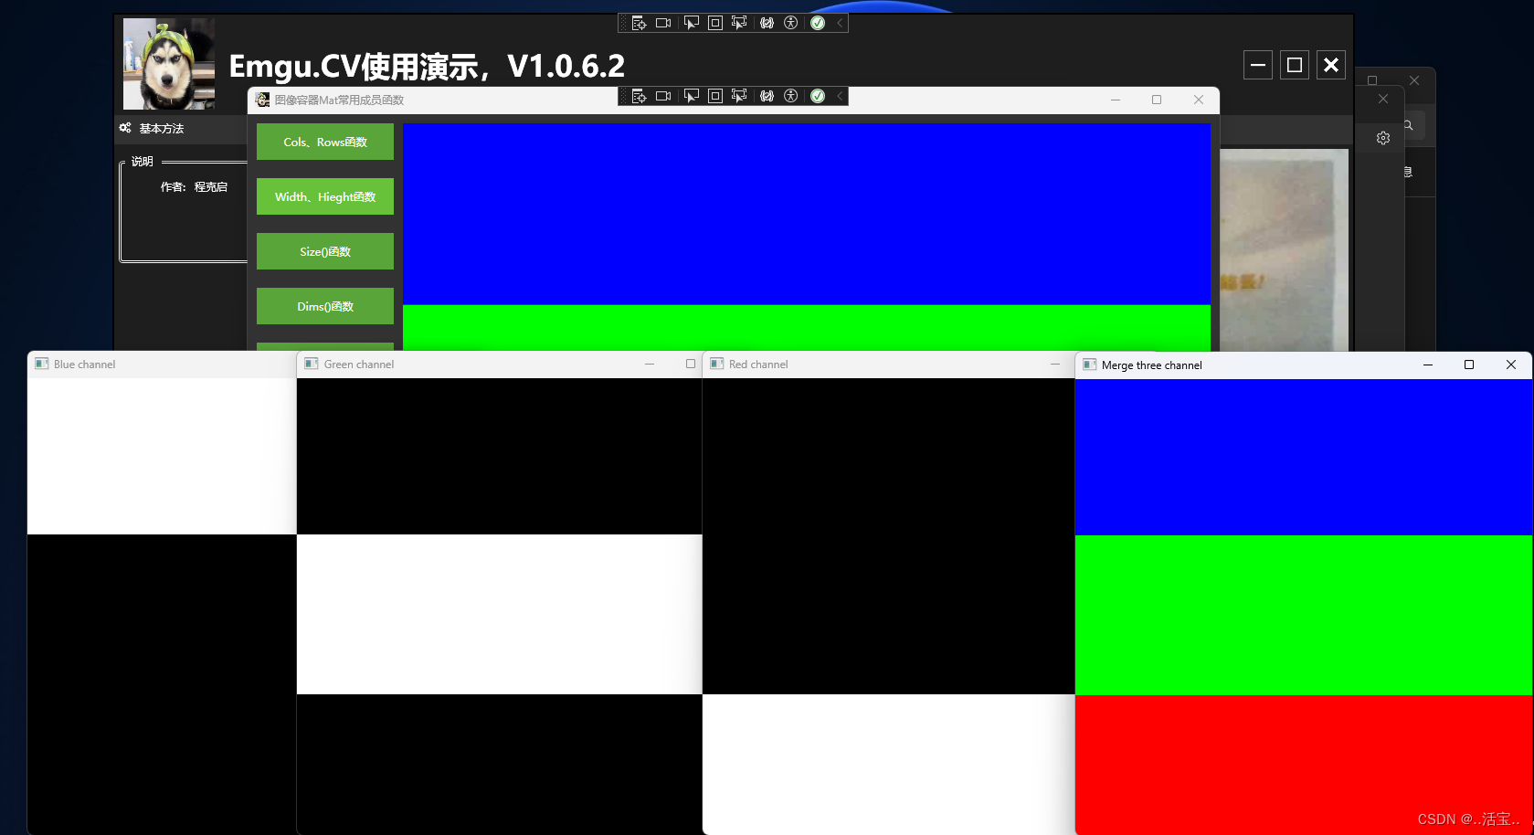The width and height of the screenshot is (1534, 835).
Task: Click the Hot Reload braces icon
Action: coord(767,22)
